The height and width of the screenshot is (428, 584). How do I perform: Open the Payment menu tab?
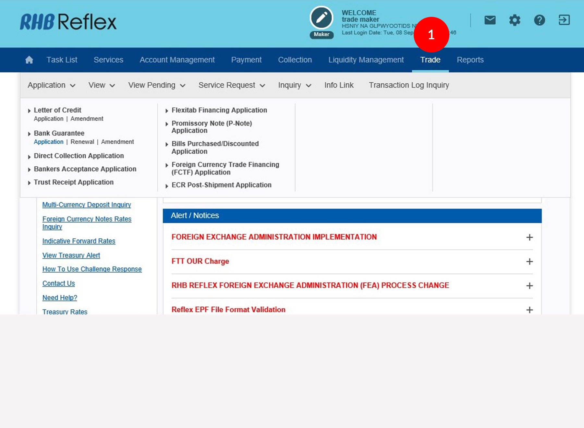[246, 60]
